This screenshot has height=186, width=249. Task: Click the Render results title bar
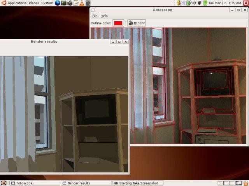point(44,41)
